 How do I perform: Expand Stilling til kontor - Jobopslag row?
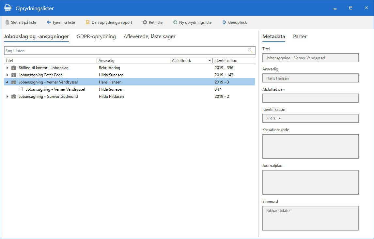coord(7,68)
